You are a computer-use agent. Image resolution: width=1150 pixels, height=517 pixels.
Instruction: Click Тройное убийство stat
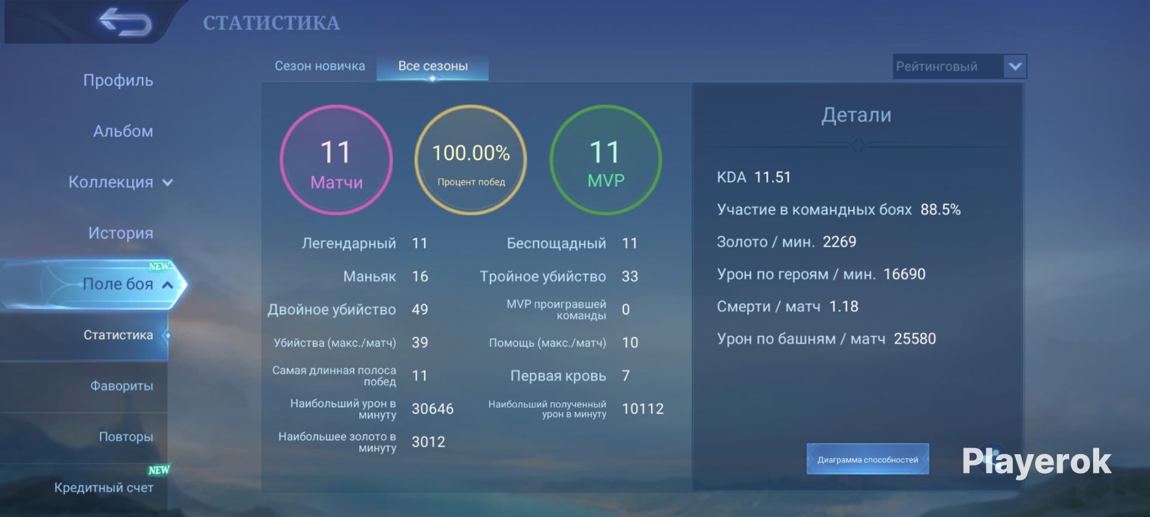coord(559,276)
